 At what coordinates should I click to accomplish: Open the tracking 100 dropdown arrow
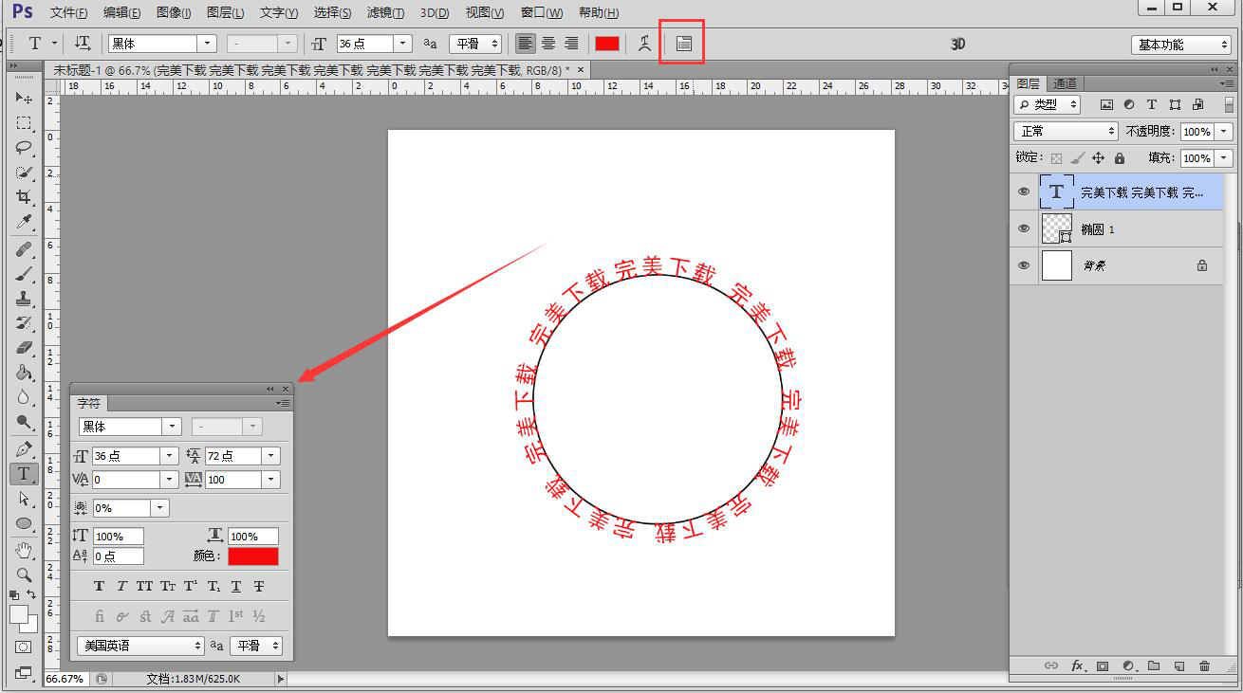coord(271,480)
